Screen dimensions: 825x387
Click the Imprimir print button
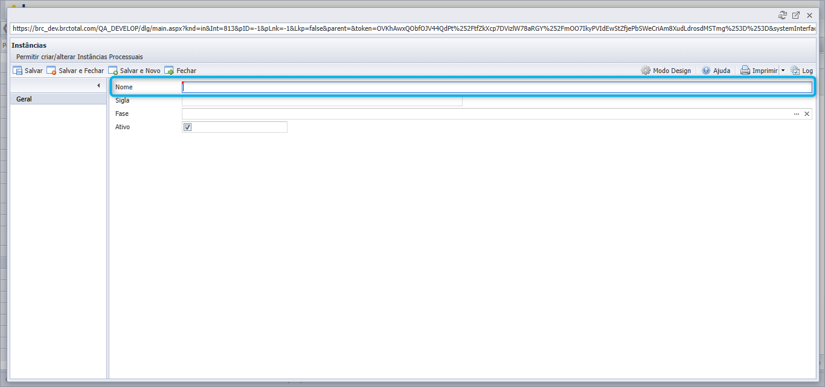(x=760, y=71)
